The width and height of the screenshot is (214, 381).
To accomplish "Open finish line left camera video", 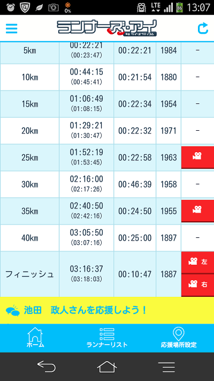I will [197, 262].
